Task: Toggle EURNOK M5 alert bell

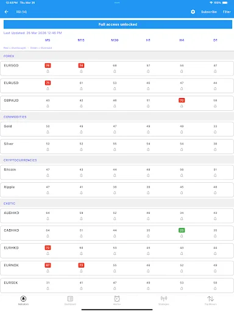Action: [x=48, y=271]
